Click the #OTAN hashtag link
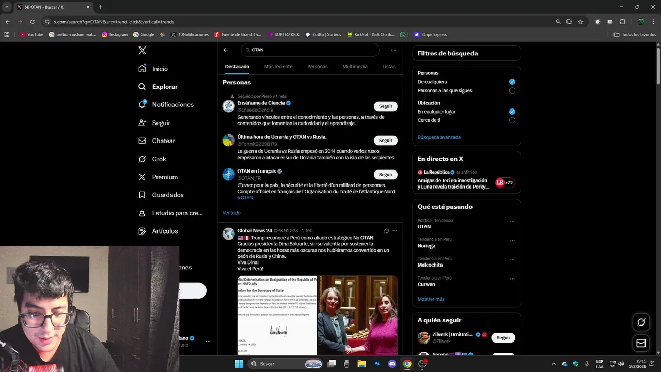 pos(245,198)
